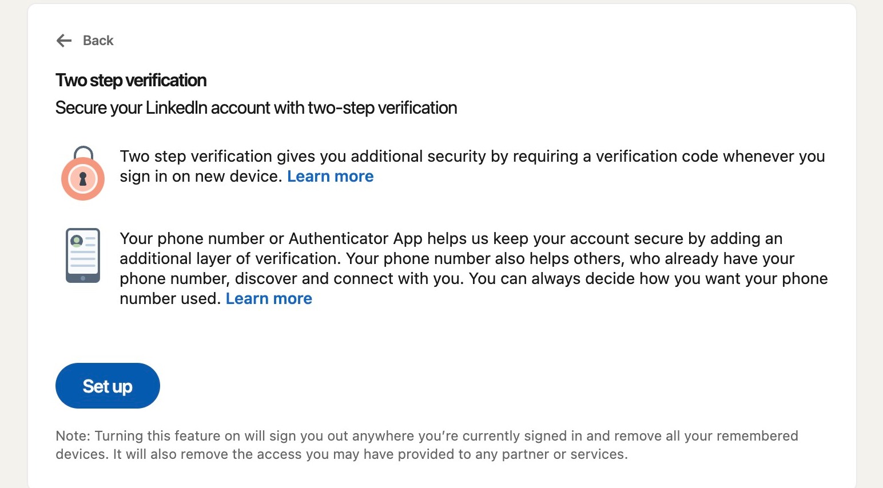Click the phone illustration icon
This screenshot has height=488, width=883.
pos(83,255)
